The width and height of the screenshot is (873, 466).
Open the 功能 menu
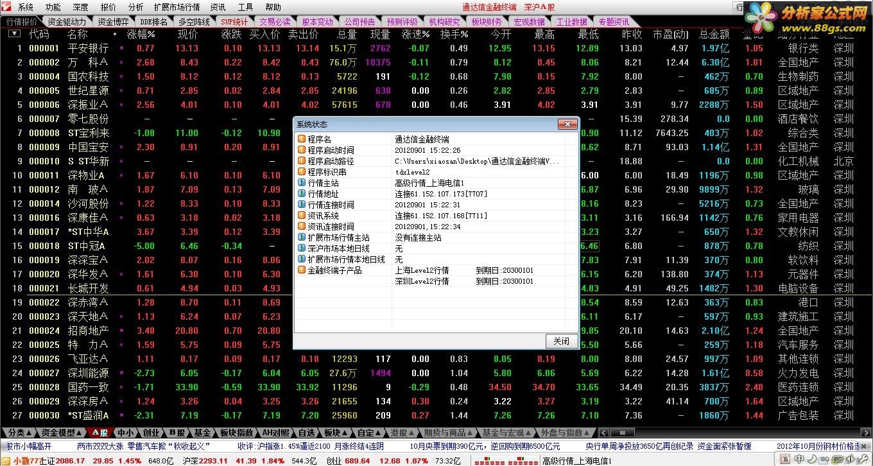point(53,7)
